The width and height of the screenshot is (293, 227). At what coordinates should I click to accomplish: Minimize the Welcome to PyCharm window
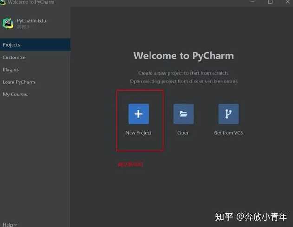pyautogui.click(x=253, y=2)
